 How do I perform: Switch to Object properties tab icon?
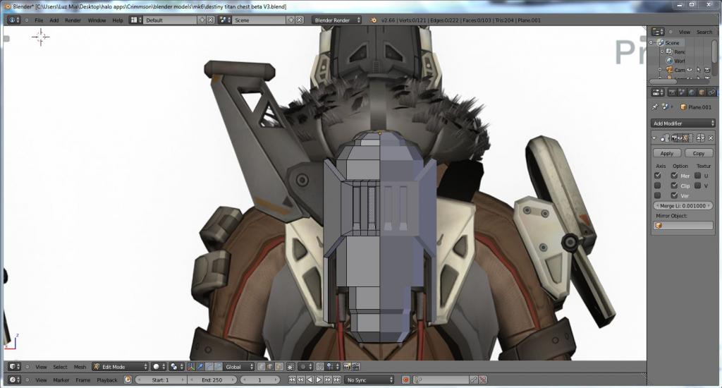pos(702,92)
